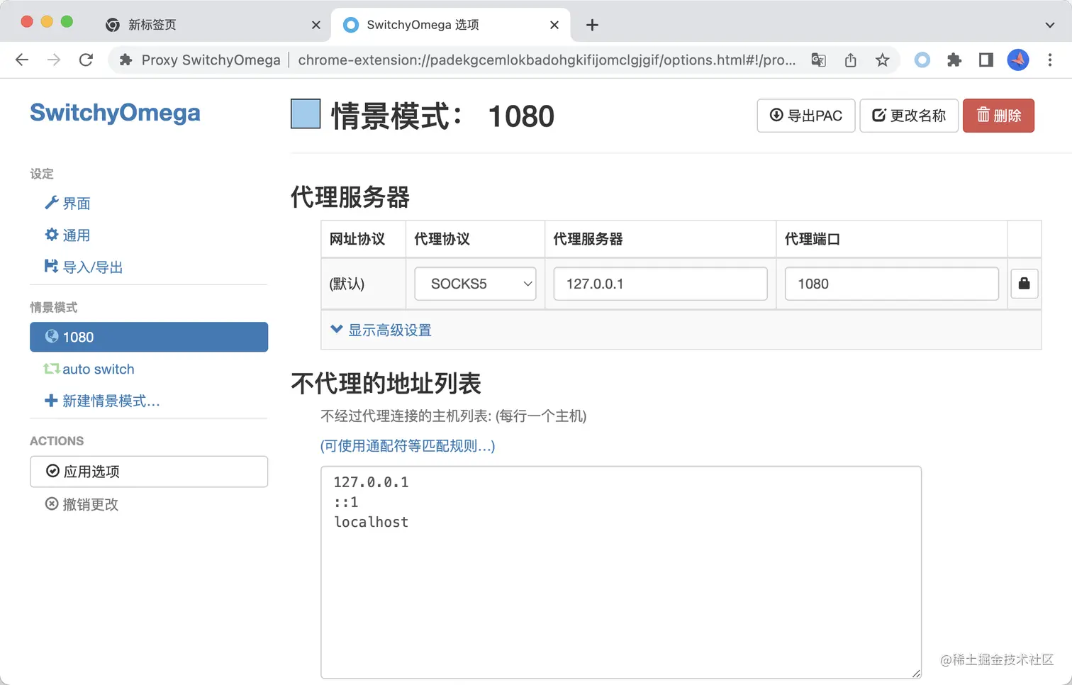Open the SOCKS5 proxy protocol dropdown

tap(475, 284)
